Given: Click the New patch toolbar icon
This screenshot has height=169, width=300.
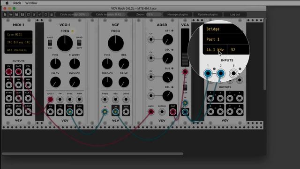Looking at the screenshot, I should 5,15.
